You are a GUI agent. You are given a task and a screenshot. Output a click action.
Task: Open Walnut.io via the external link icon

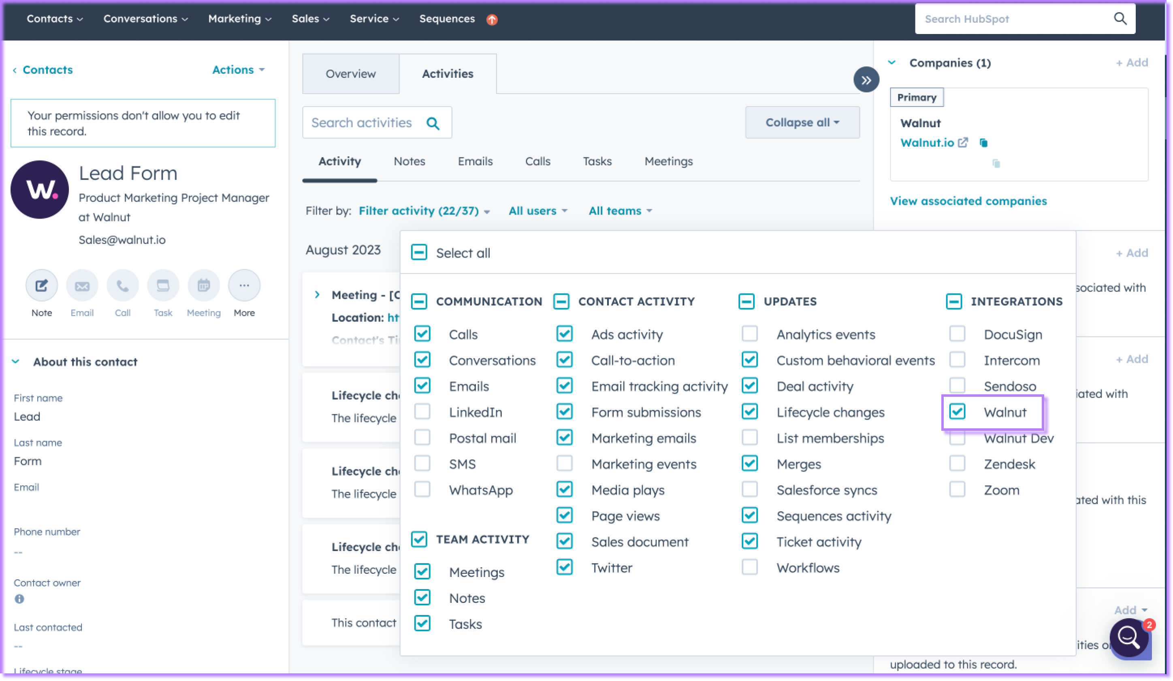[963, 143]
